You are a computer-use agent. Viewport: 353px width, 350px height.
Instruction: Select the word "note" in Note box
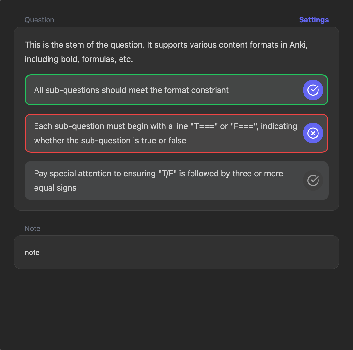click(x=32, y=253)
